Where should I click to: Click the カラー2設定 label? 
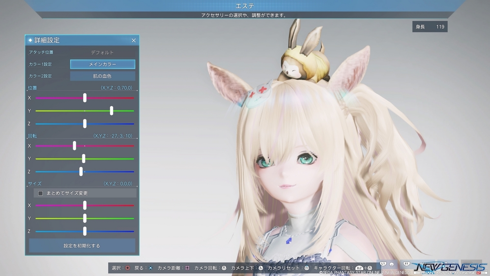click(x=40, y=76)
